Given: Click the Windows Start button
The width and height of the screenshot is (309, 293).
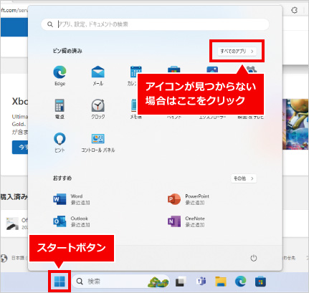Looking at the screenshot, I should pyautogui.click(x=60, y=282).
